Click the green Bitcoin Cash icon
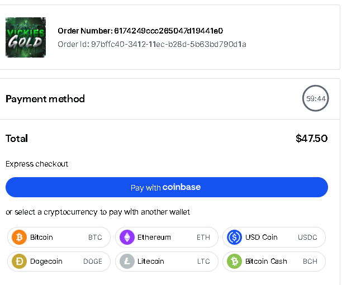This screenshot has height=285, width=342. [x=234, y=261]
